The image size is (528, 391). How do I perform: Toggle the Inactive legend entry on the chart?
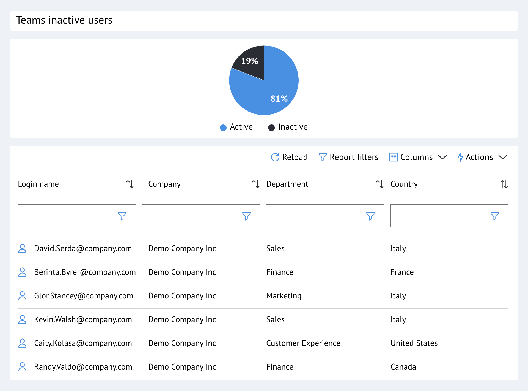[288, 127]
